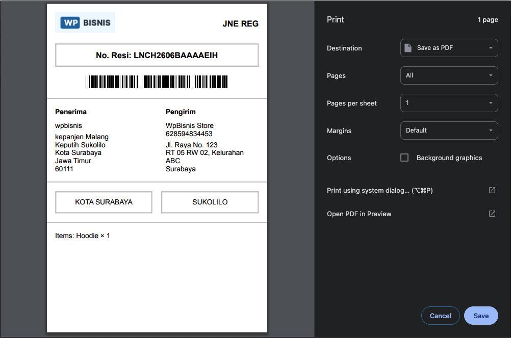Click the Options label
The width and height of the screenshot is (511, 338).
(x=339, y=158)
